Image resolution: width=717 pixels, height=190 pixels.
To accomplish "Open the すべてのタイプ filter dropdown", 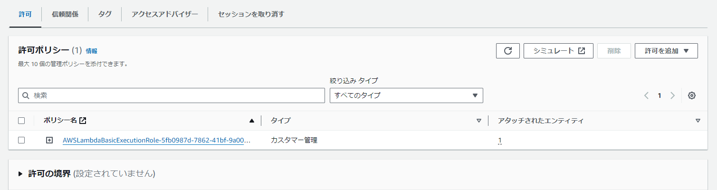I will 406,95.
